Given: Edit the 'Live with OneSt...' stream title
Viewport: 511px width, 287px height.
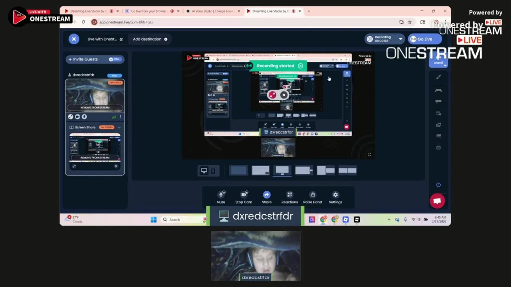Looking at the screenshot, I should point(121,39).
